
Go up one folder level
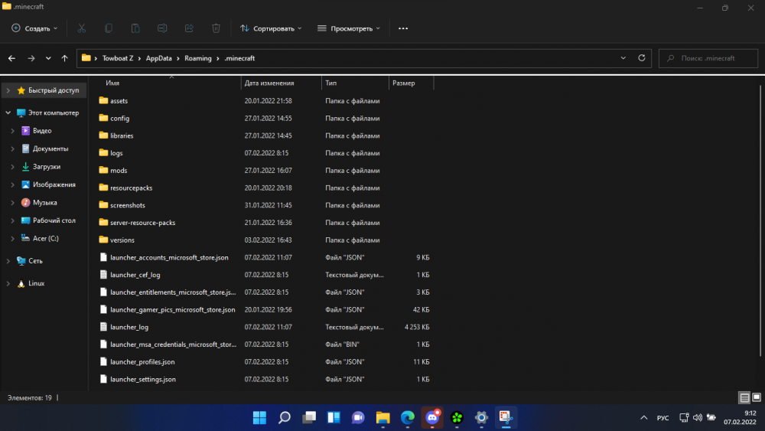coord(64,58)
